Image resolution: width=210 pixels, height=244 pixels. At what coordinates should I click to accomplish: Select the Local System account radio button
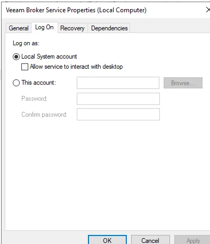pyautogui.click(x=16, y=57)
